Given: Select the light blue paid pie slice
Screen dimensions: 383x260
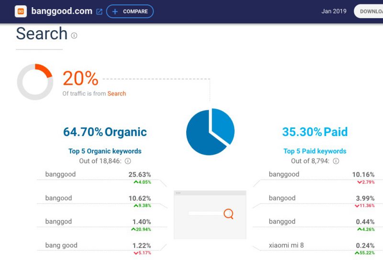Looking at the screenshot, I should pos(223,124).
